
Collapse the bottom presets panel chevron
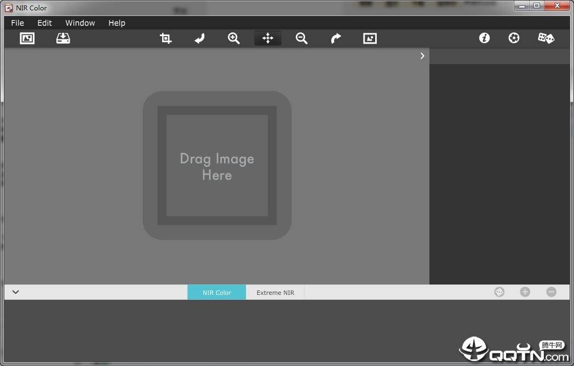(16, 292)
